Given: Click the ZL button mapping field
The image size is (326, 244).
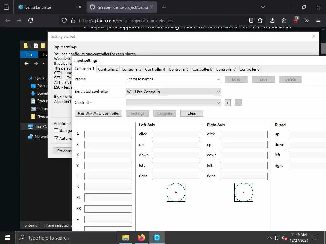Looking at the screenshot, I should pos(108,198).
